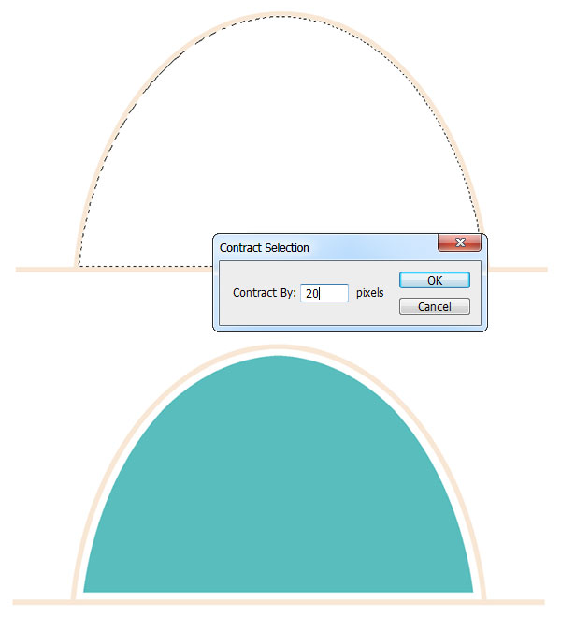This screenshot has height=618, width=561.
Task: Confirm the contraction with the OK button
Action: (x=435, y=280)
